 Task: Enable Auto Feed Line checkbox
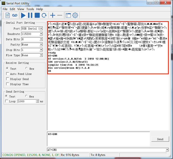click(x=7, y=74)
